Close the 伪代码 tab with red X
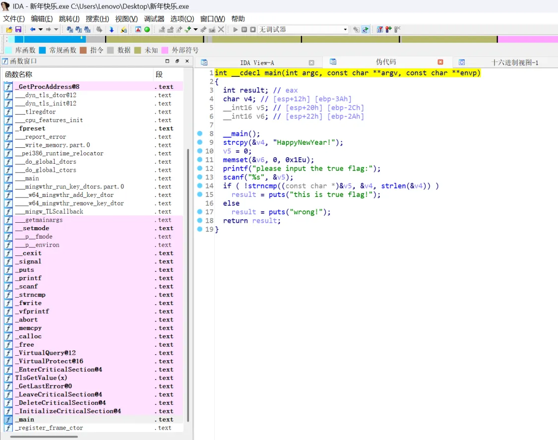The image size is (558, 440). 440,62
